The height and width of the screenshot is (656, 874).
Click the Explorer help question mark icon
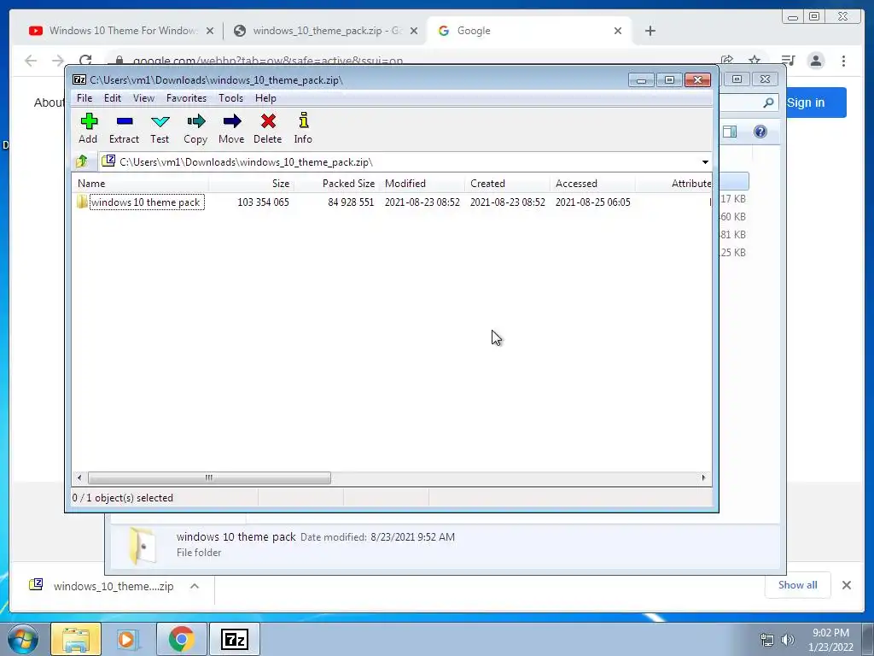coord(760,132)
